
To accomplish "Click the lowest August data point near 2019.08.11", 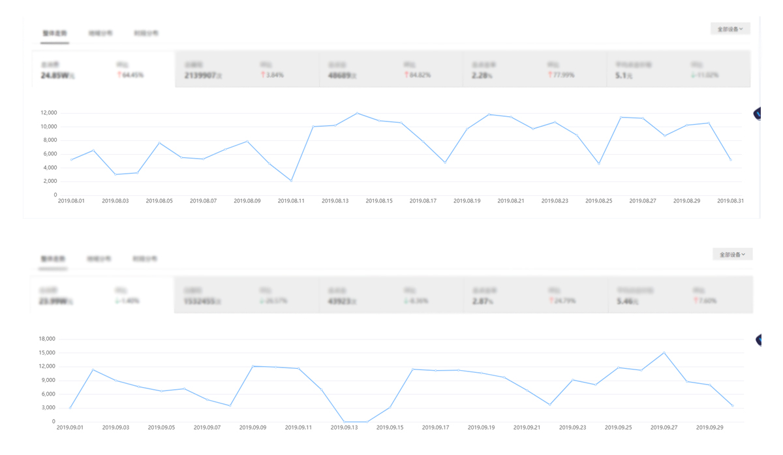I will coord(291,181).
